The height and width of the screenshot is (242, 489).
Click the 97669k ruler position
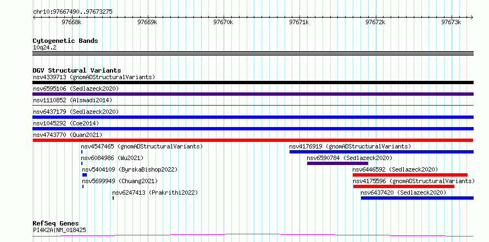[147, 23]
